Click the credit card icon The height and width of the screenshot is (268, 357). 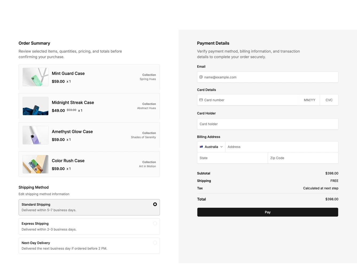tap(201, 100)
